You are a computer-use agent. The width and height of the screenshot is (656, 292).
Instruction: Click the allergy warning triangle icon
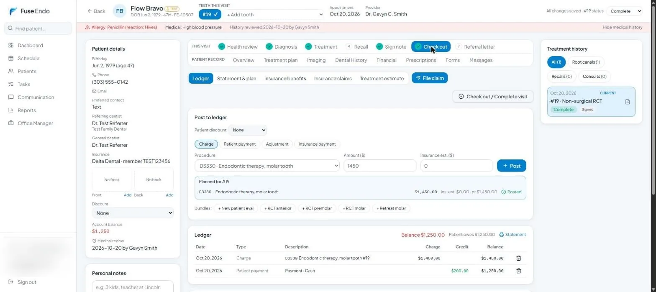(87, 27)
